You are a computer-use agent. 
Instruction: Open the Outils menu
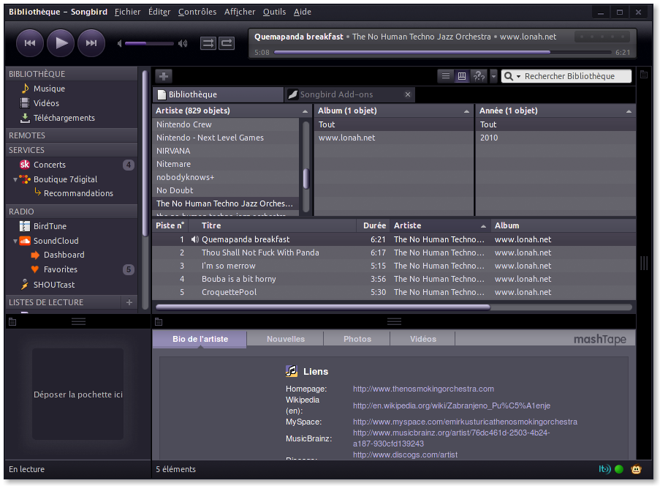pyautogui.click(x=274, y=12)
